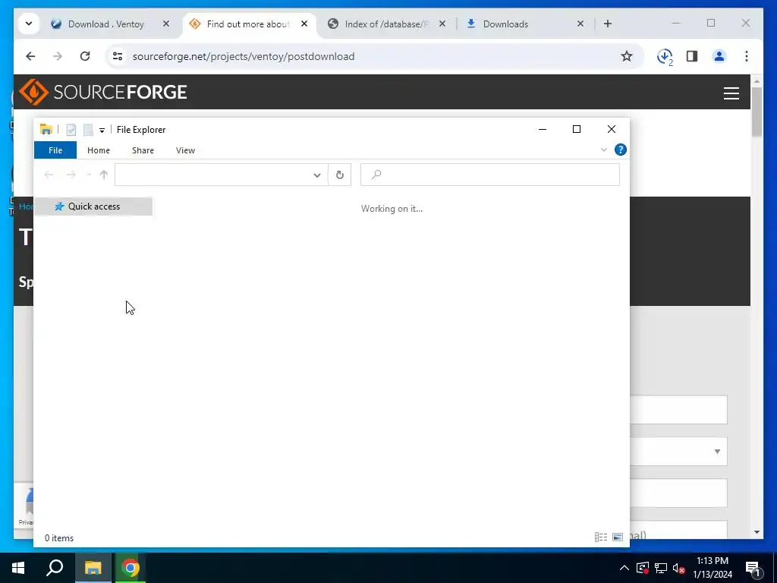Click File Explorer title bar folder icon
Image resolution: width=777 pixels, height=583 pixels.
point(46,129)
